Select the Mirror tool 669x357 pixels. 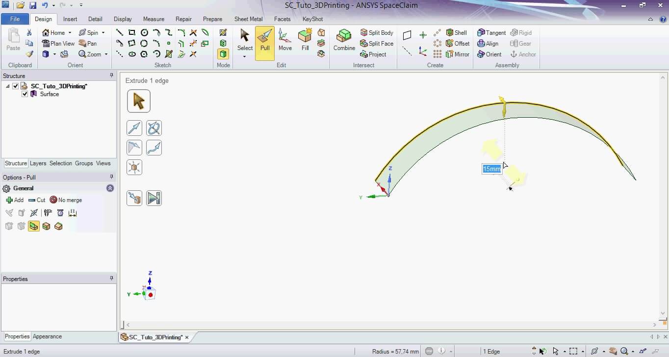tap(457, 54)
